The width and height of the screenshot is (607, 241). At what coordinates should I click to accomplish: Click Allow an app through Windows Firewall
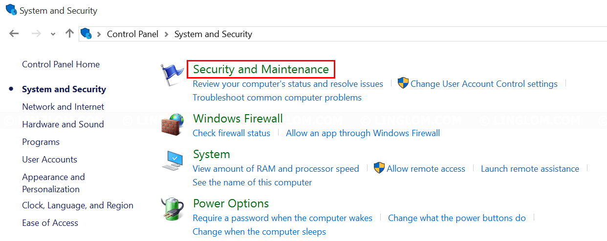363,133
